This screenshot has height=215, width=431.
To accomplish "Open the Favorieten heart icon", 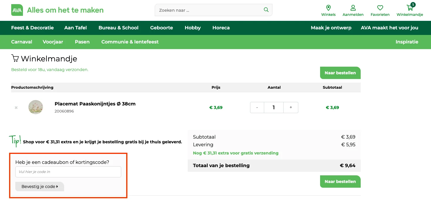I will [380, 8].
